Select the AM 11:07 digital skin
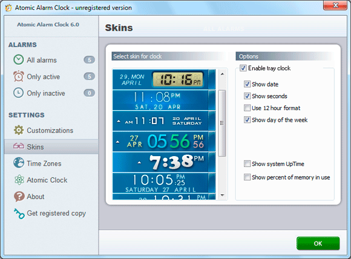 point(164,121)
